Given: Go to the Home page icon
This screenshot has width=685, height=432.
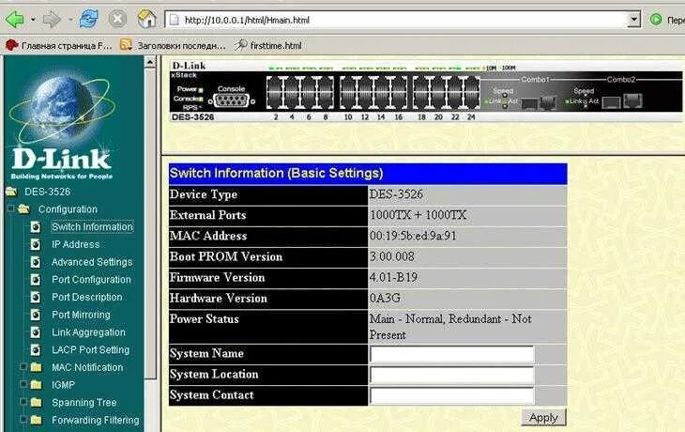Looking at the screenshot, I should [146, 19].
